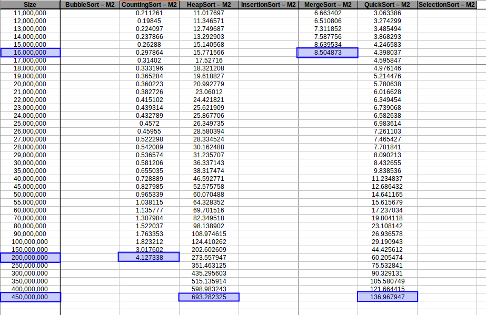The image size is (486, 315).
Task: Select the highlighted 200,000,000 size cell
Action: tap(30, 258)
